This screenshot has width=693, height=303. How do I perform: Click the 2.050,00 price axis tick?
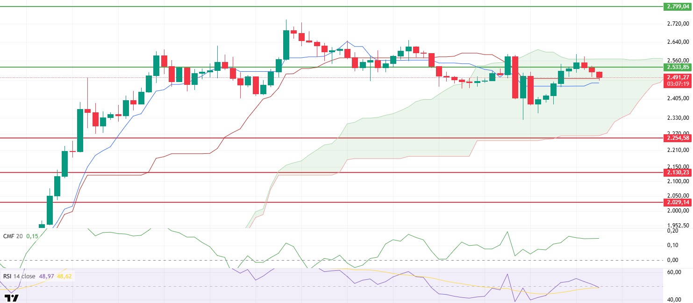coord(679,196)
